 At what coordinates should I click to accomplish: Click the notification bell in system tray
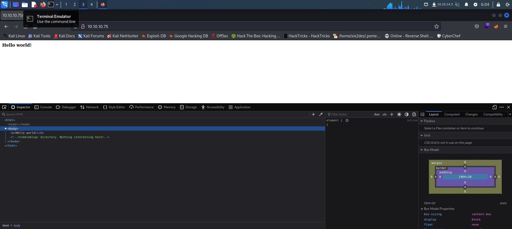tap(466, 5)
